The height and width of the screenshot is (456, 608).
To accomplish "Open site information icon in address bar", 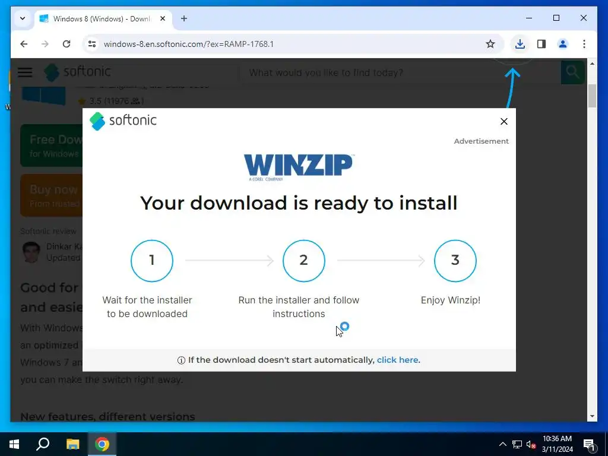I will coord(92,44).
